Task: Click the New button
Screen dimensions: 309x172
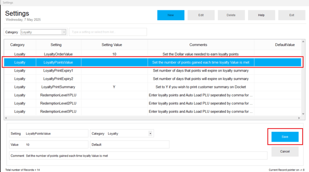Action: point(171,15)
